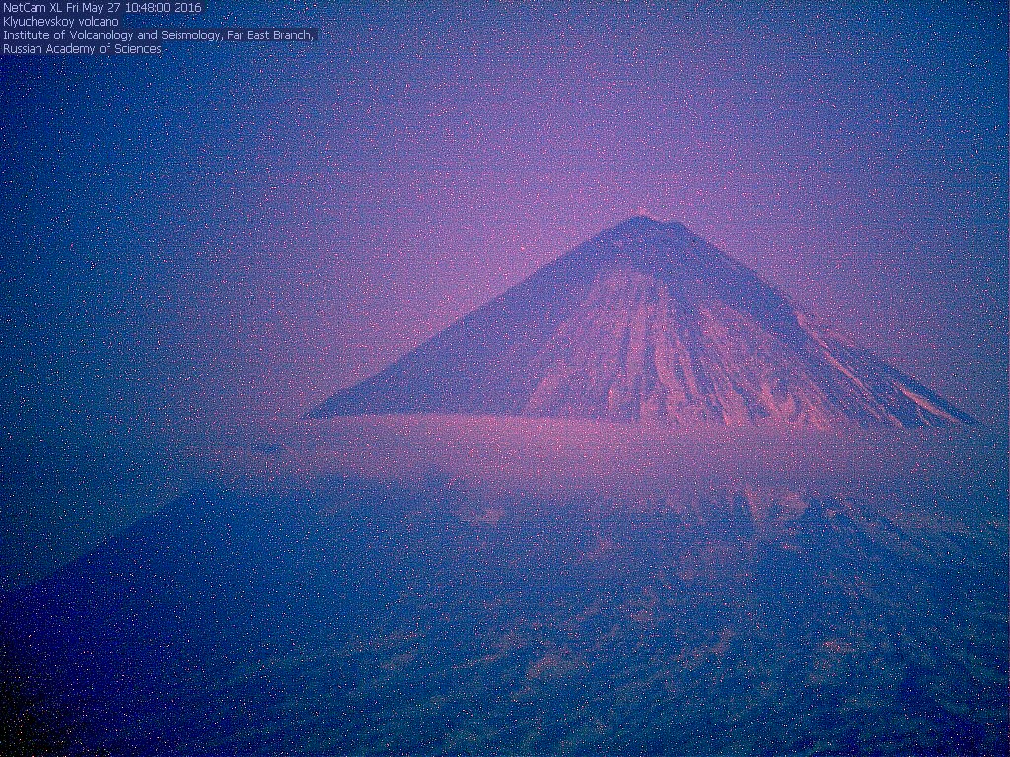
Task: Click the 'Klyuchevskoy volcano' caption text
Action: pos(61,22)
